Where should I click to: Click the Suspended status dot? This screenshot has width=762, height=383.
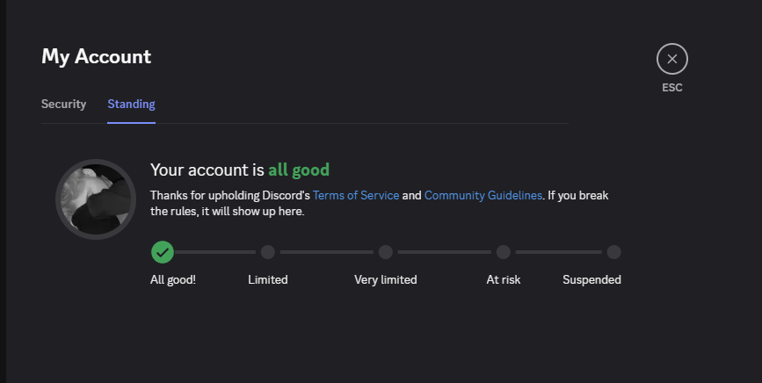[613, 252]
